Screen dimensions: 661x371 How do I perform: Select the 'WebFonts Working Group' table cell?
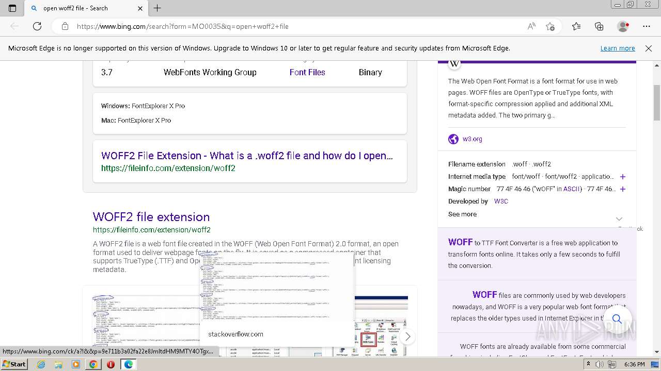click(x=210, y=72)
